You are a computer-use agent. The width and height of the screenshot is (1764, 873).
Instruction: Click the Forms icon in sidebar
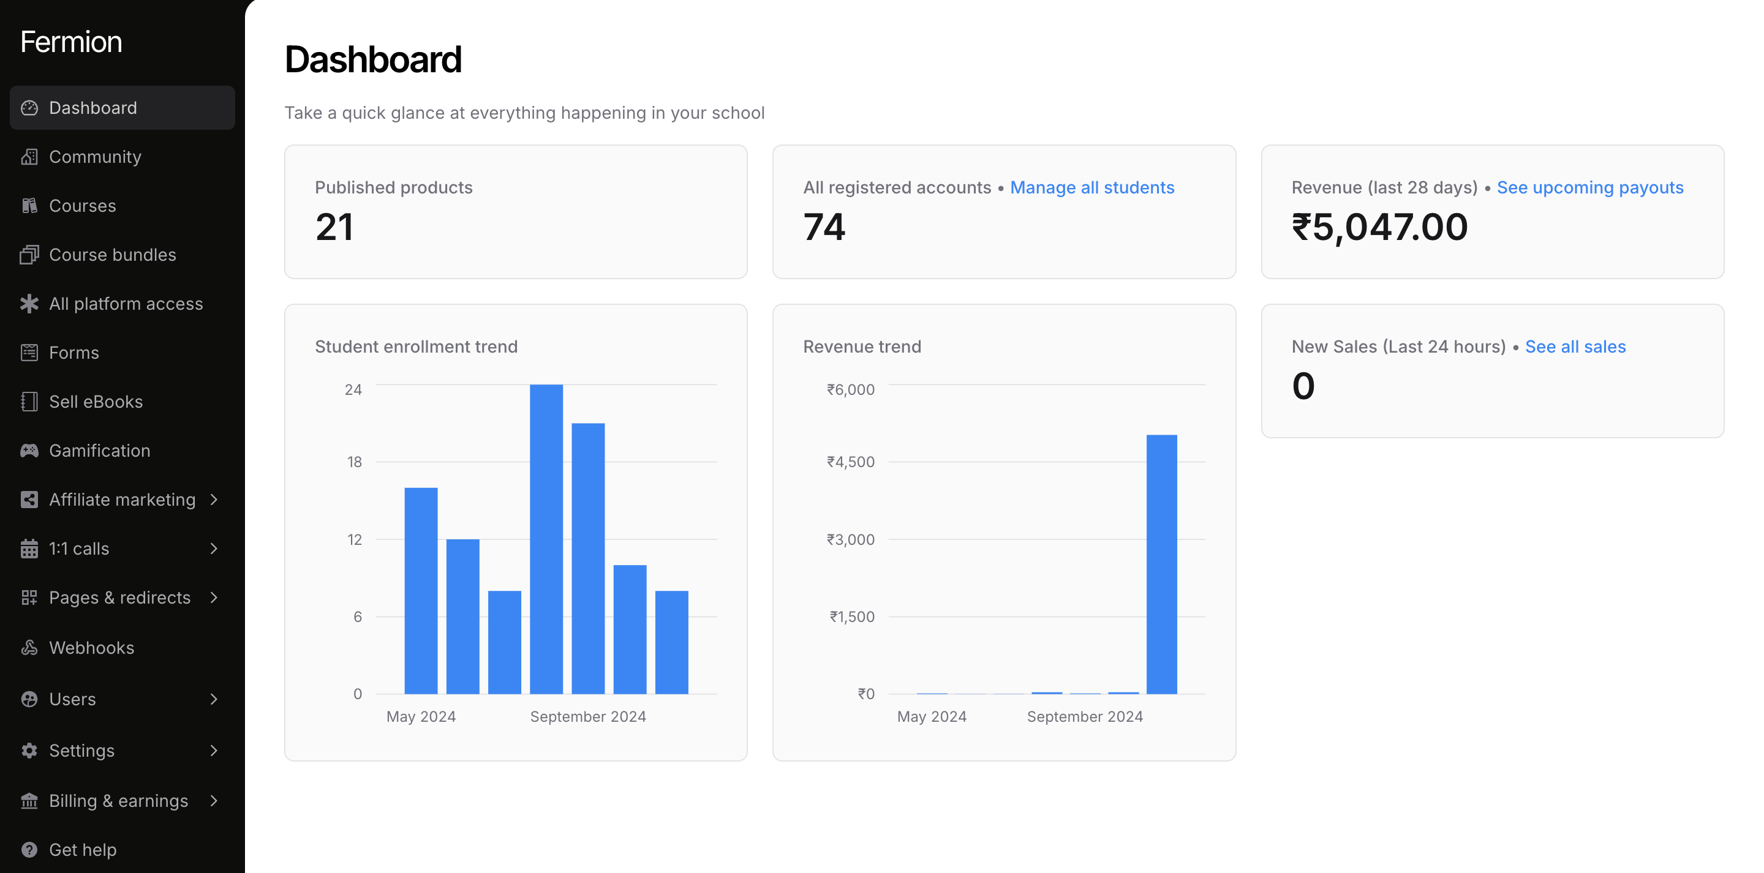point(29,353)
